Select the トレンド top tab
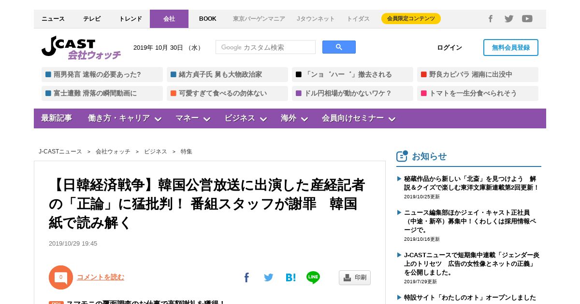Screen dimensions: 580x304 coord(130,19)
